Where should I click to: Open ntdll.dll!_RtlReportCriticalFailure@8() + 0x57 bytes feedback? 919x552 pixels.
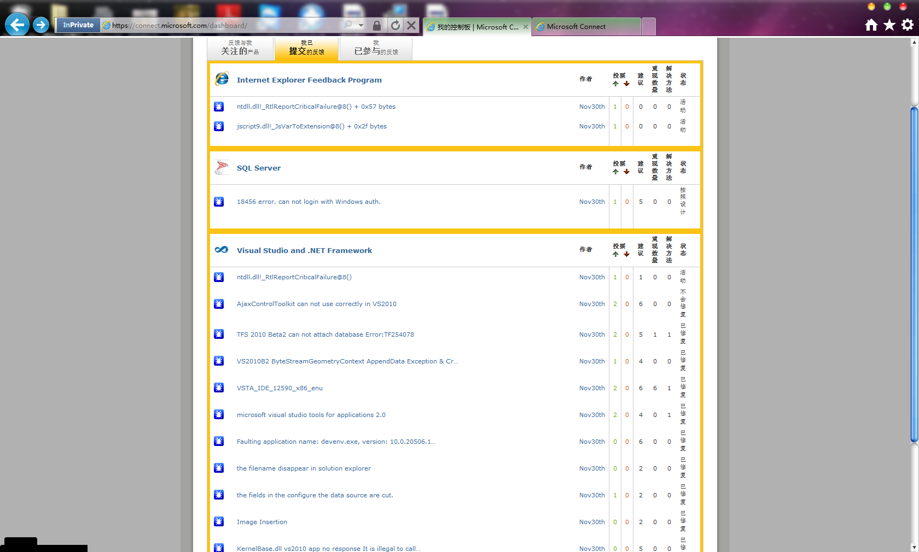tap(316, 107)
